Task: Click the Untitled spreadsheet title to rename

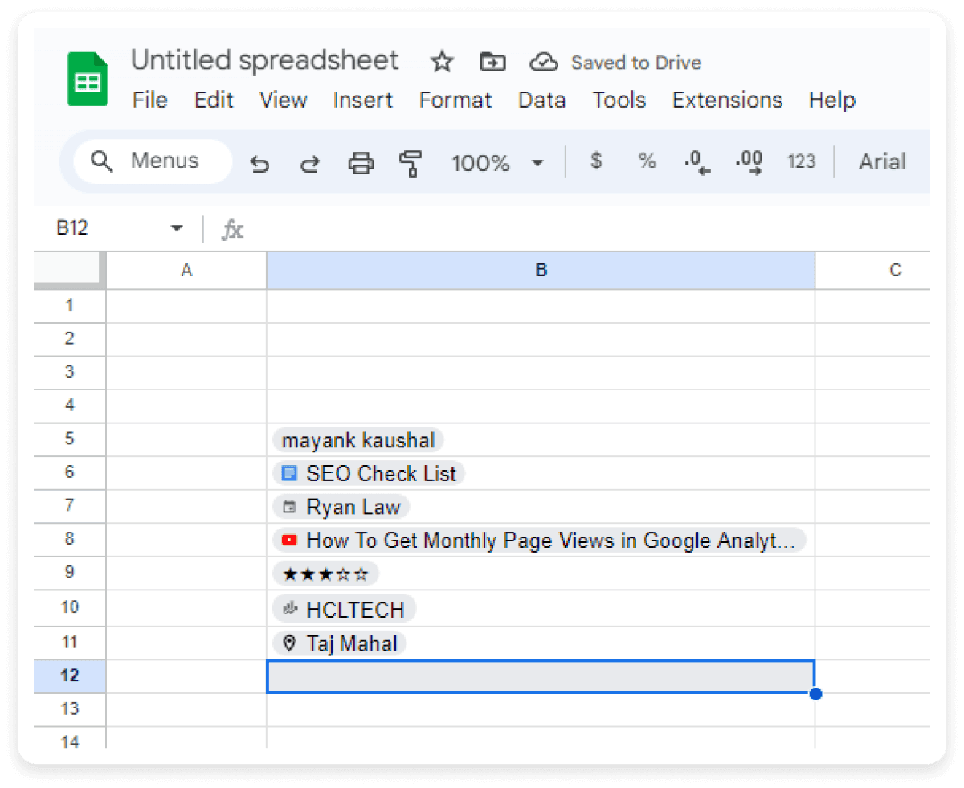Action: (265, 59)
